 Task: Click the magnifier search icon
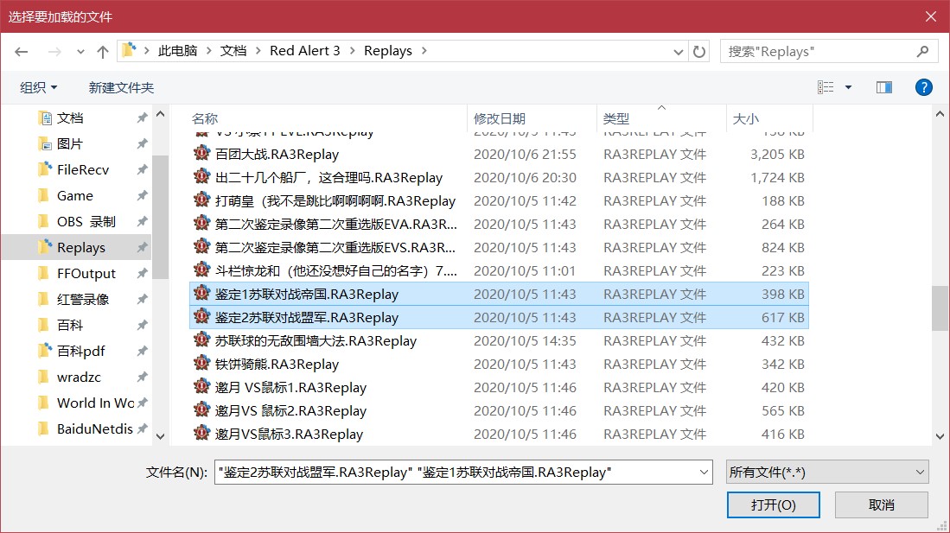pos(922,52)
